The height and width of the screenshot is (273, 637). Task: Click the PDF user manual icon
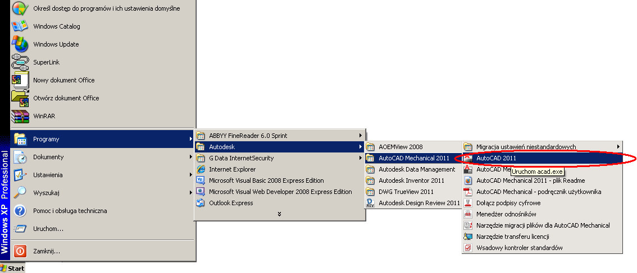[468, 192]
